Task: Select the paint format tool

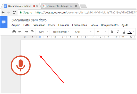Action: (32, 32)
